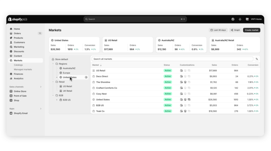Select Australia/NZ in market tree
Image resolution: width=271 pixels, height=151 pixels.
click(x=69, y=68)
